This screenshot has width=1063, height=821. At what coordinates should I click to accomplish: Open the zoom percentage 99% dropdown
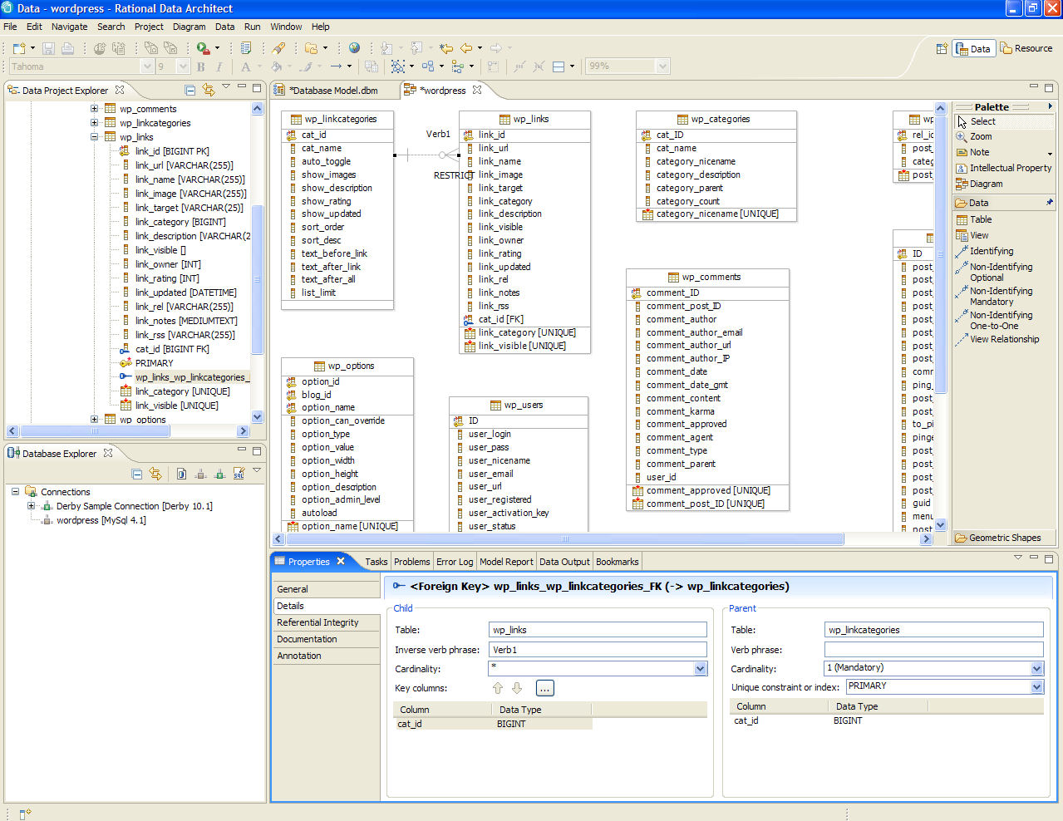(x=662, y=66)
